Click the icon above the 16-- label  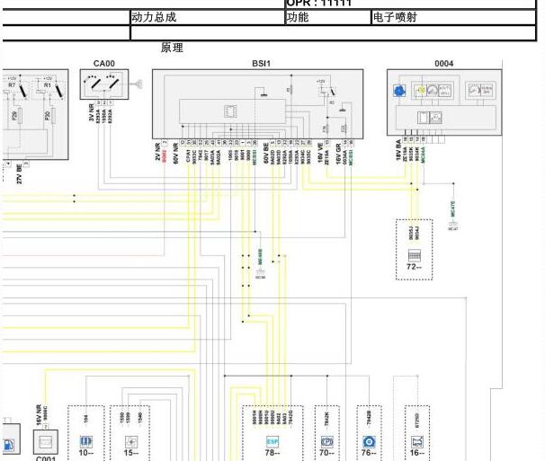(x=416, y=442)
